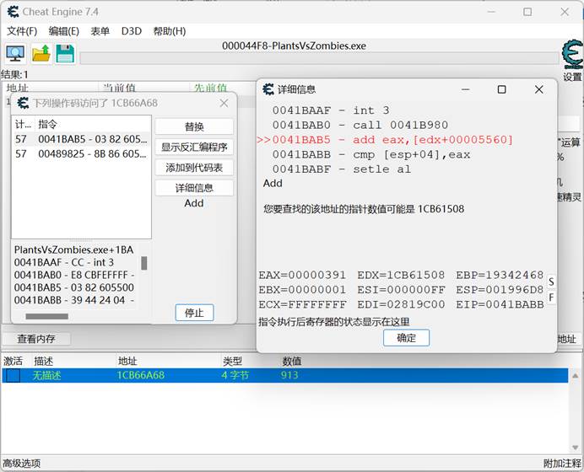Open the 文件(F) menu
This screenshot has width=584, height=472.
[x=22, y=31]
